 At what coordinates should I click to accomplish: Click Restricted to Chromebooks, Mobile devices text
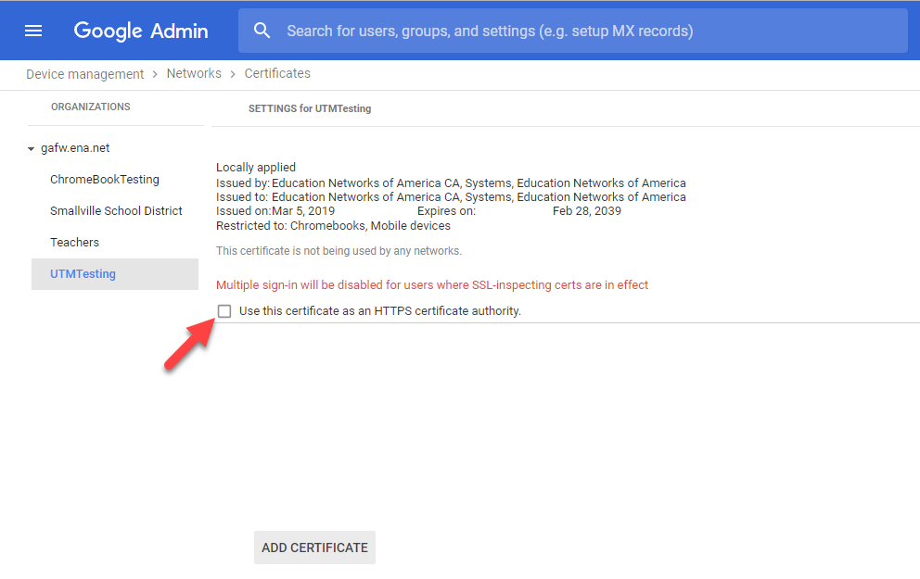tap(333, 226)
